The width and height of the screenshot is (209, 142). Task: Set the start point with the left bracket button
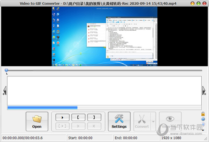click(78, 118)
